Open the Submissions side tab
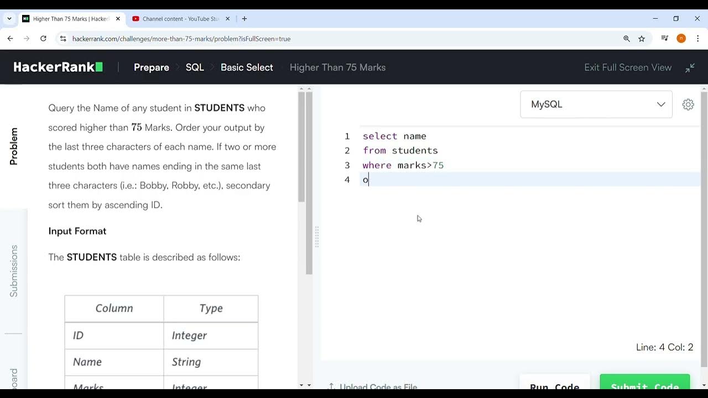 14,271
